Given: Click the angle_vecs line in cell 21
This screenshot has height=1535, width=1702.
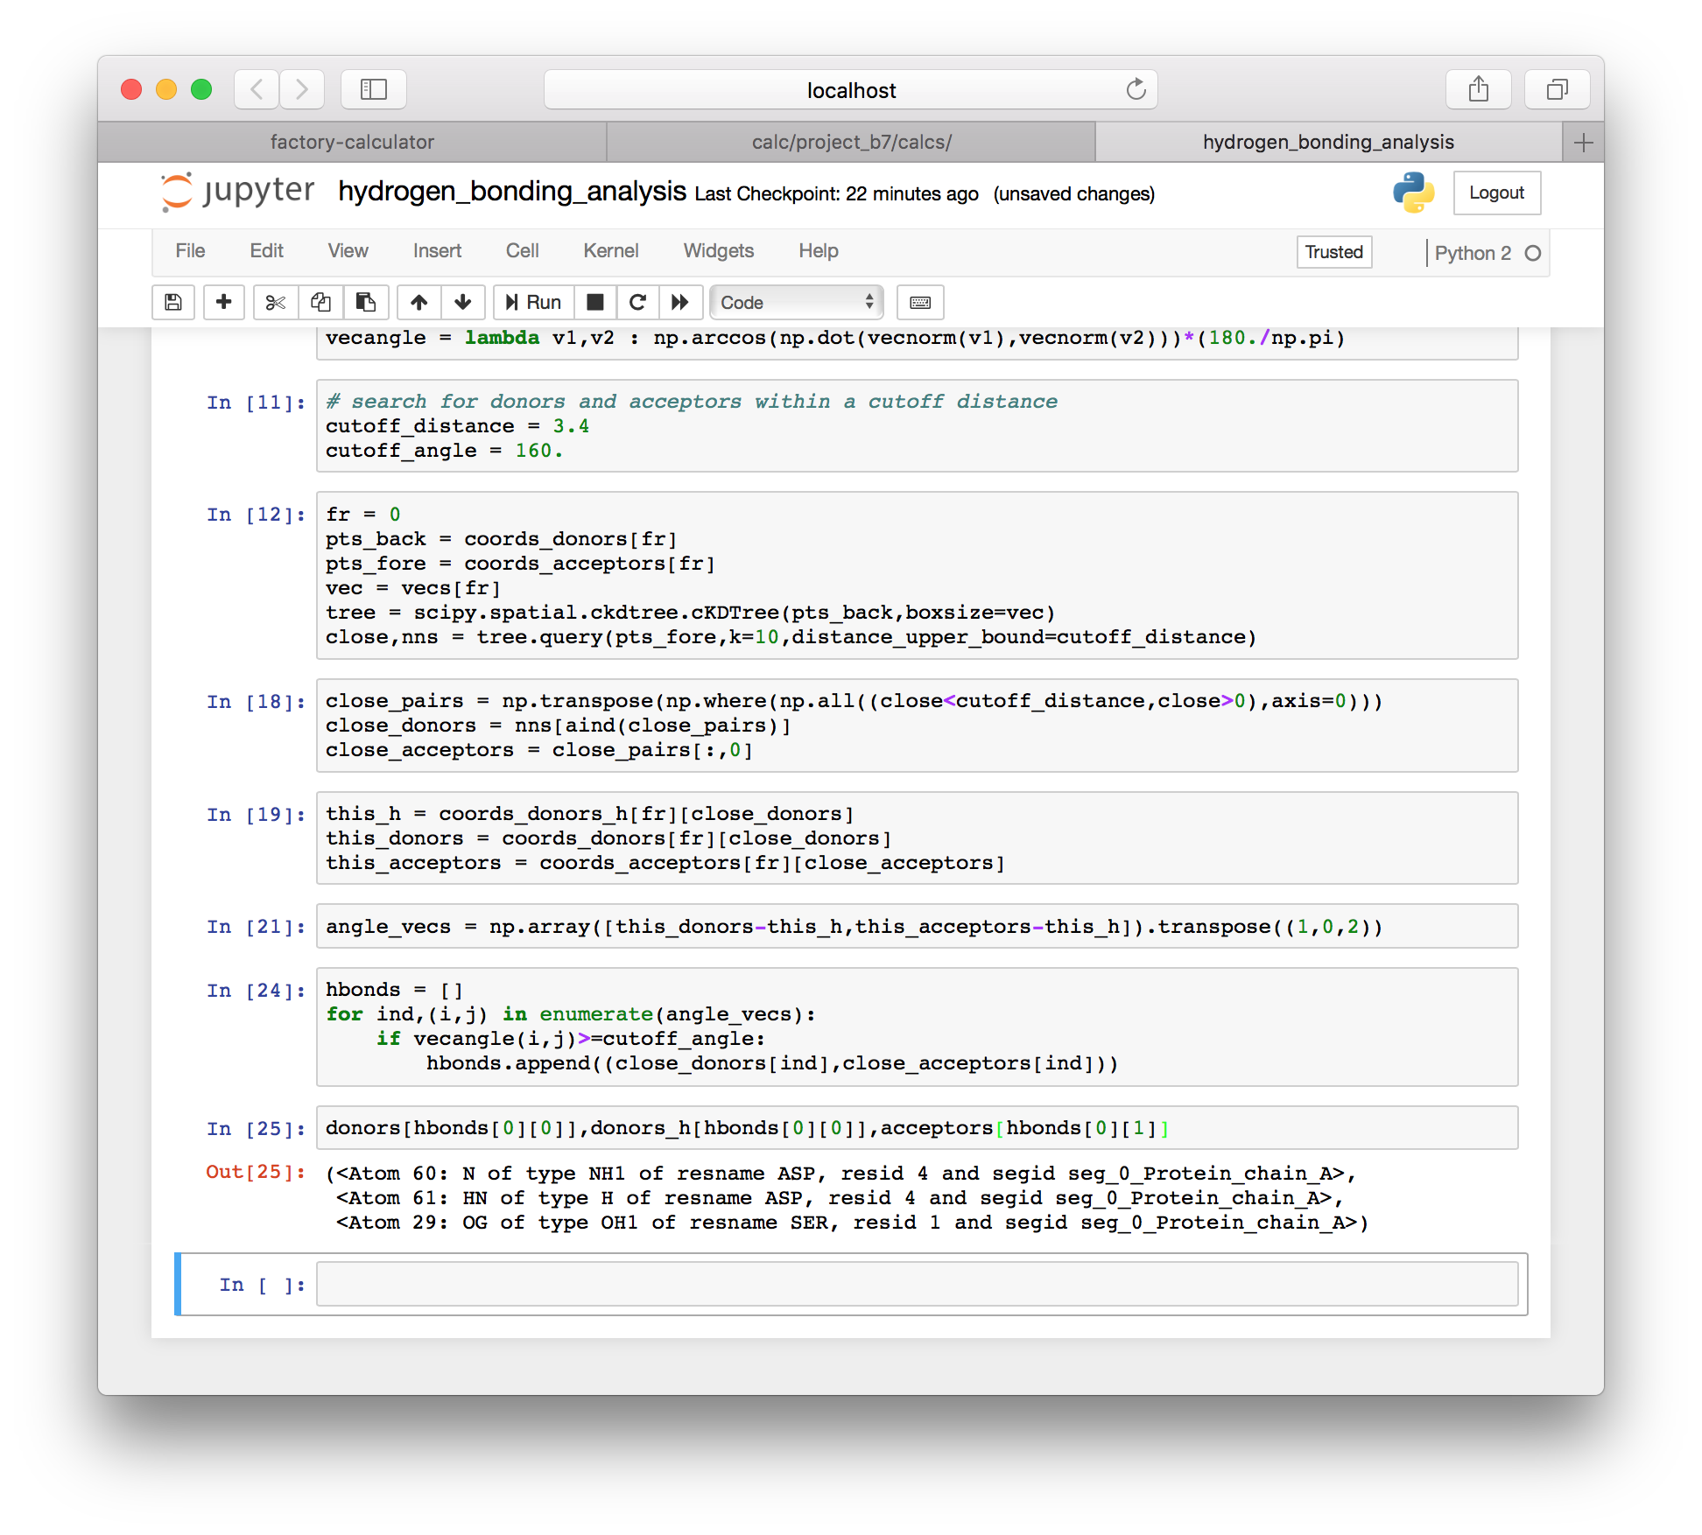Looking at the screenshot, I should 854,927.
